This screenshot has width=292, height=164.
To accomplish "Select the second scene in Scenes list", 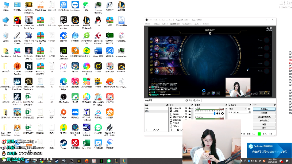I will click(156, 111).
